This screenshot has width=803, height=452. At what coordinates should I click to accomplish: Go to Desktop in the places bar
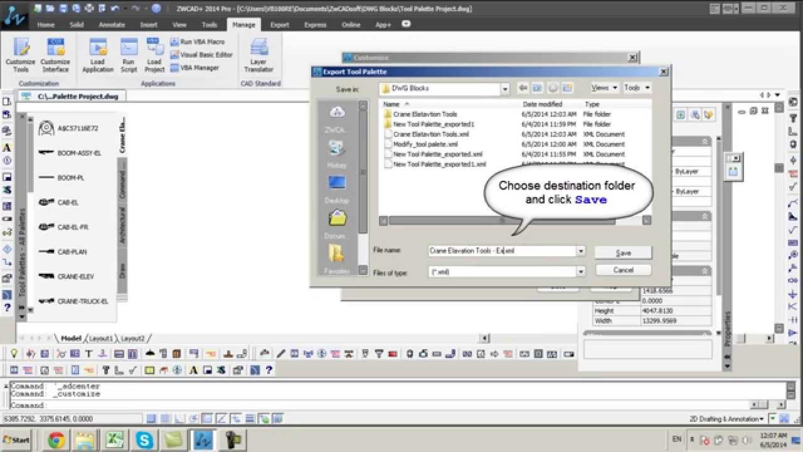pos(337,188)
